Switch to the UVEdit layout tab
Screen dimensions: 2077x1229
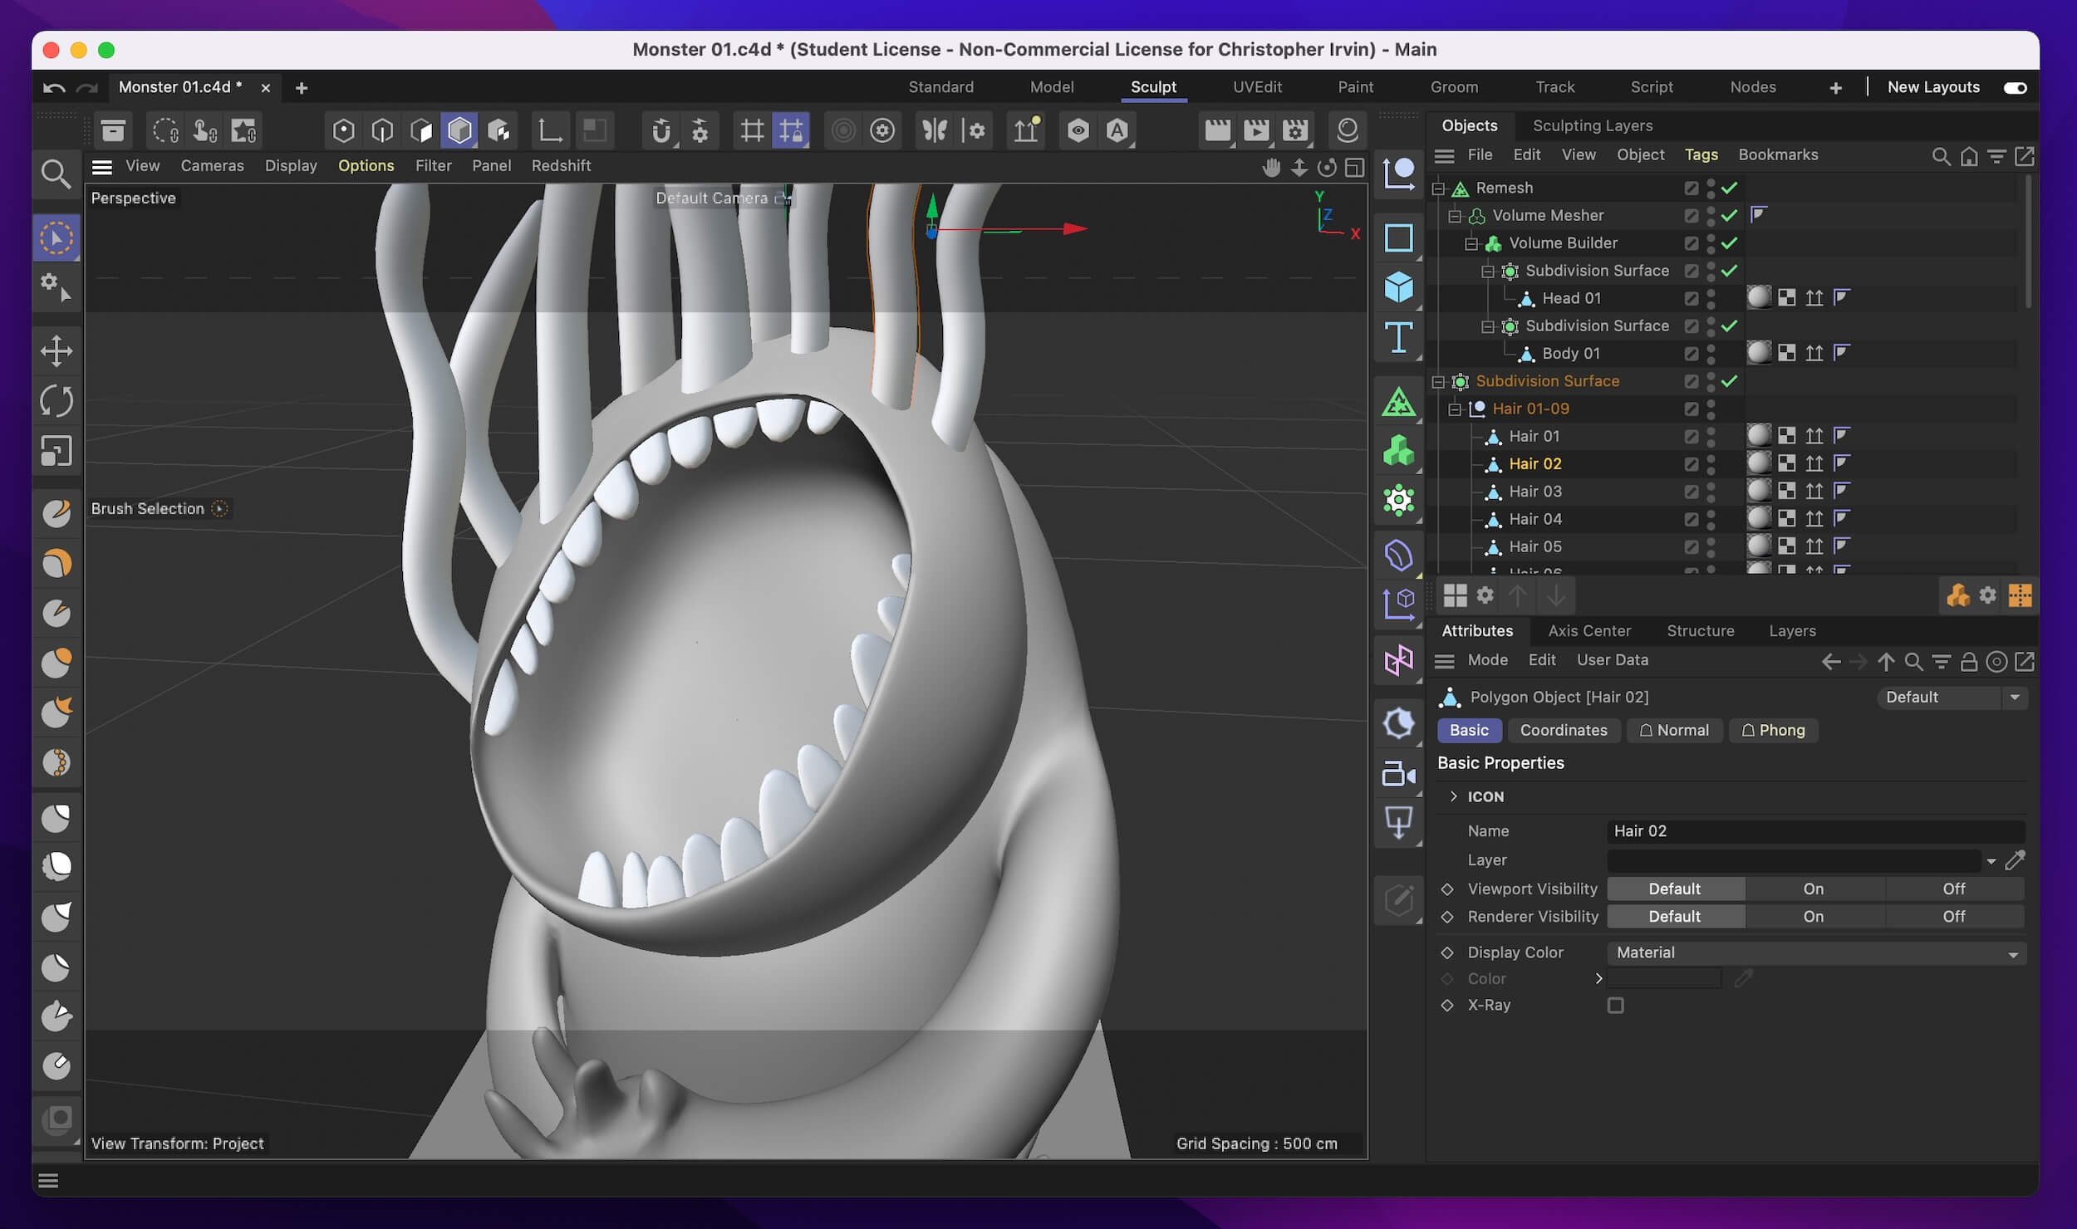(x=1257, y=87)
